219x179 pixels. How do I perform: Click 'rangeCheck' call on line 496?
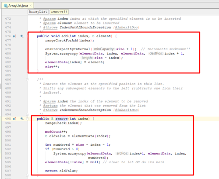point(55,123)
